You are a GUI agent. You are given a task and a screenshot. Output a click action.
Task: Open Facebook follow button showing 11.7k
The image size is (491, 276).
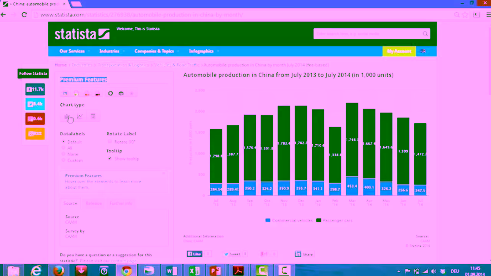click(x=35, y=89)
